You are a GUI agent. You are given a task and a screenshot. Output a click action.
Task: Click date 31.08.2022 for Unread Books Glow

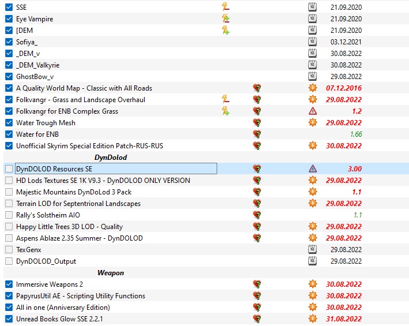pyautogui.click(x=344, y=319)
